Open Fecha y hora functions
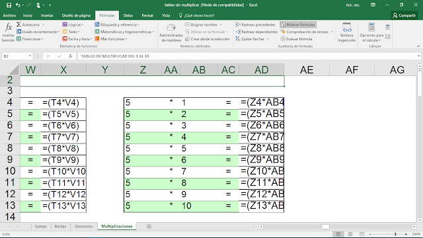The height and width of the screenshot is (238, 423). coord(77,39)
